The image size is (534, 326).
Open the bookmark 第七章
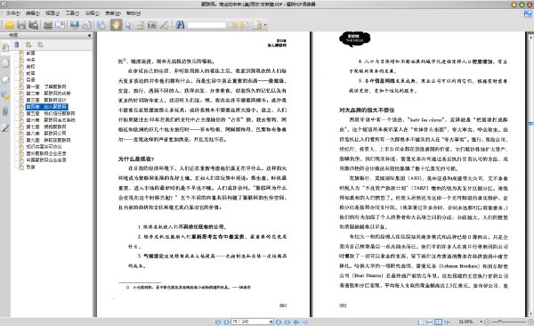pos(46,126)
